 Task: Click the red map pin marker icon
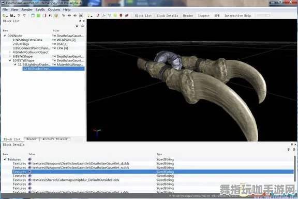(121, 15)
